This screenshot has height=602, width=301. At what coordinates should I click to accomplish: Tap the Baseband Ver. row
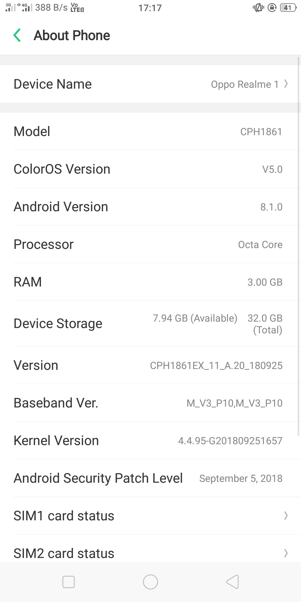pyautogui.click(x=151, y=403)
